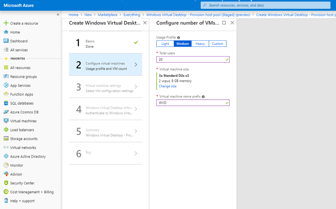Click the Cost Management + Billing icon
Viewport: 336px width, 209px height.
coord(6,192)
